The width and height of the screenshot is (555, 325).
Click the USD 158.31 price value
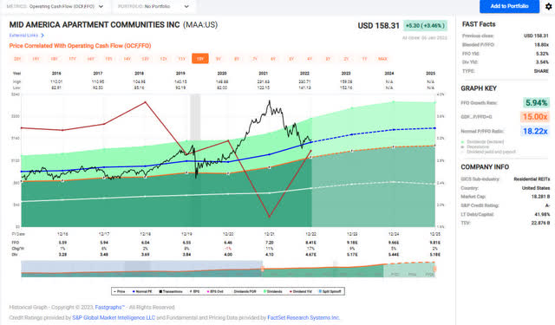378,26
